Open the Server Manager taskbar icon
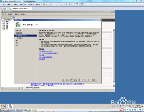 click(x=10, y=106)
